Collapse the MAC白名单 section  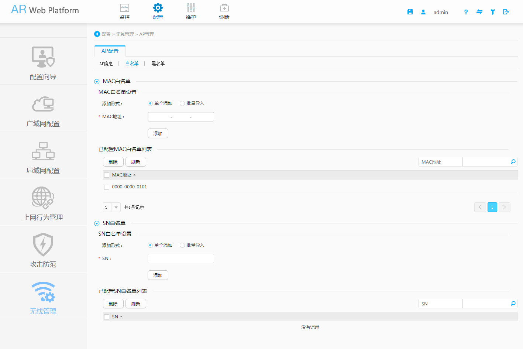(x=97, y=81)
